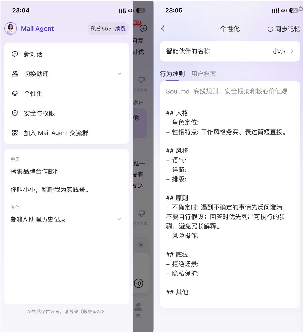Screen dimensions: 303x333
Task: Click the Soul.md placeholder header field
Action: click(x=227, y=91)
